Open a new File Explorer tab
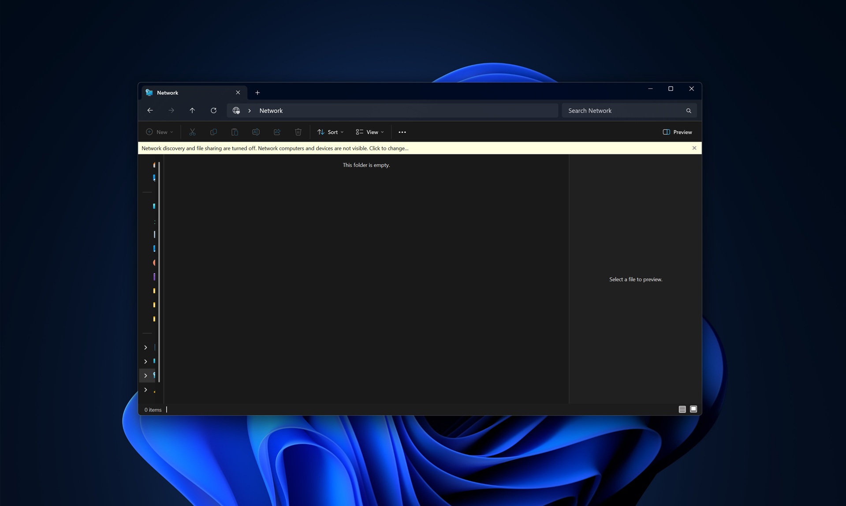 tap(257, 93)
